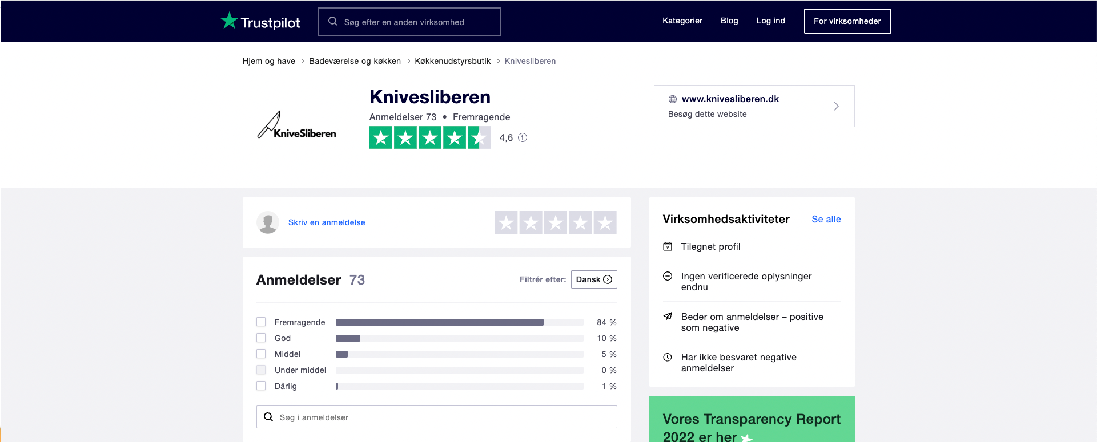Check the God filter checkbox
Image resolution: width=1097 pixels, height=442 pixels.
click(x=261, y=338)
